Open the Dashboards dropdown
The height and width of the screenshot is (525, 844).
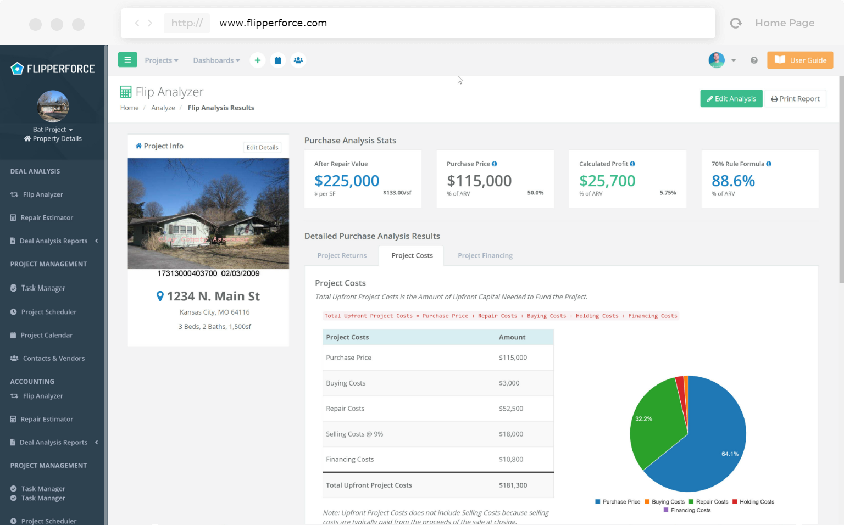pos(215,60)
